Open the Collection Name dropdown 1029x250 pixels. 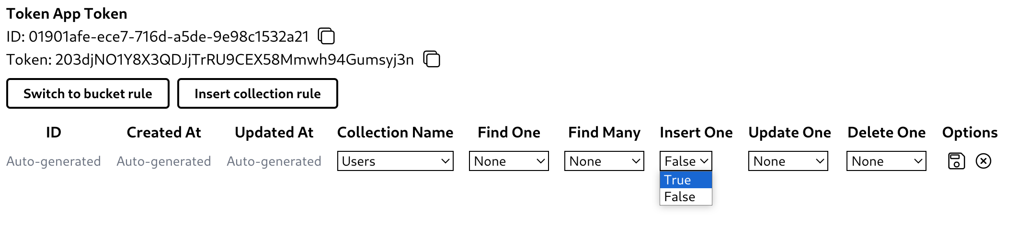tap(395, 161)
